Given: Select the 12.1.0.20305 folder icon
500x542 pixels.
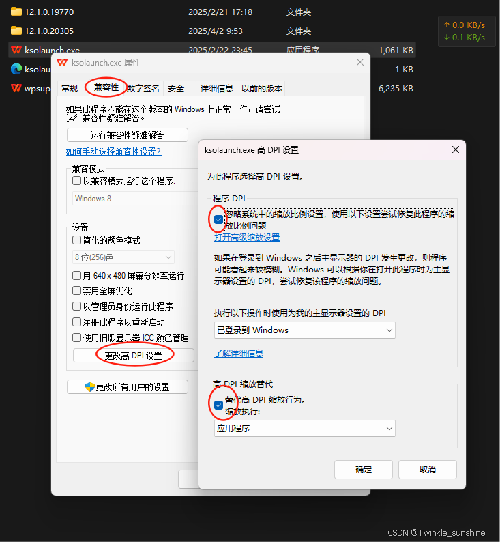Looking at the screenshot, I should (16, 31).
